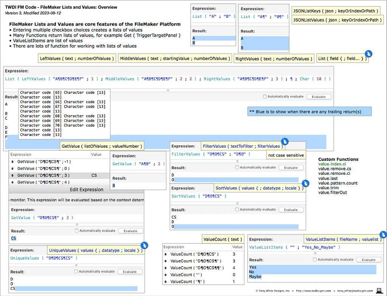
Task: Click the Twitter icon on the UniqueValues panel
Action: [x=144, y=245]
